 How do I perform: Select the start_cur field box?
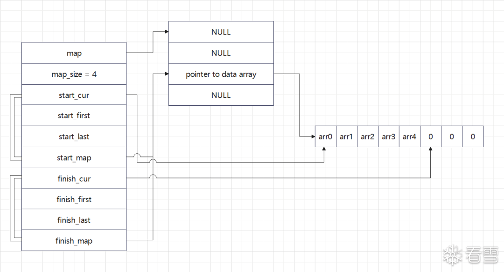(74, 95)
